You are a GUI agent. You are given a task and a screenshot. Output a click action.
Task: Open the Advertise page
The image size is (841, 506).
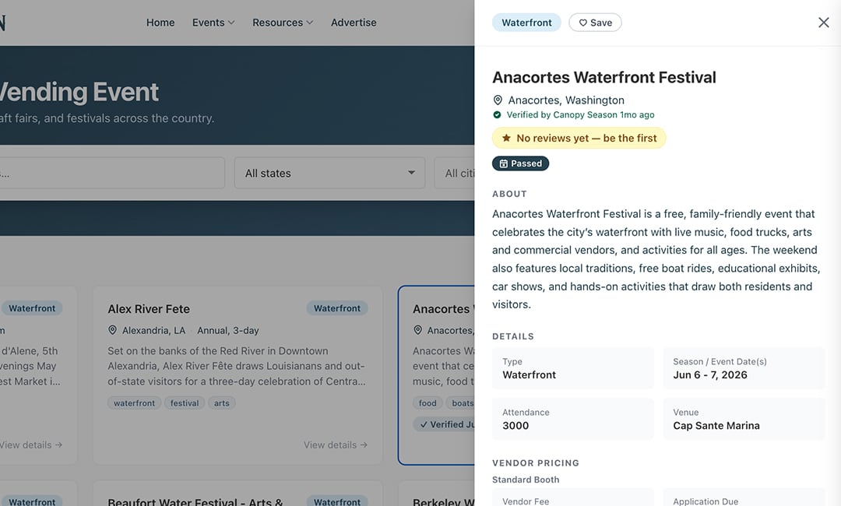coord(354,23)
